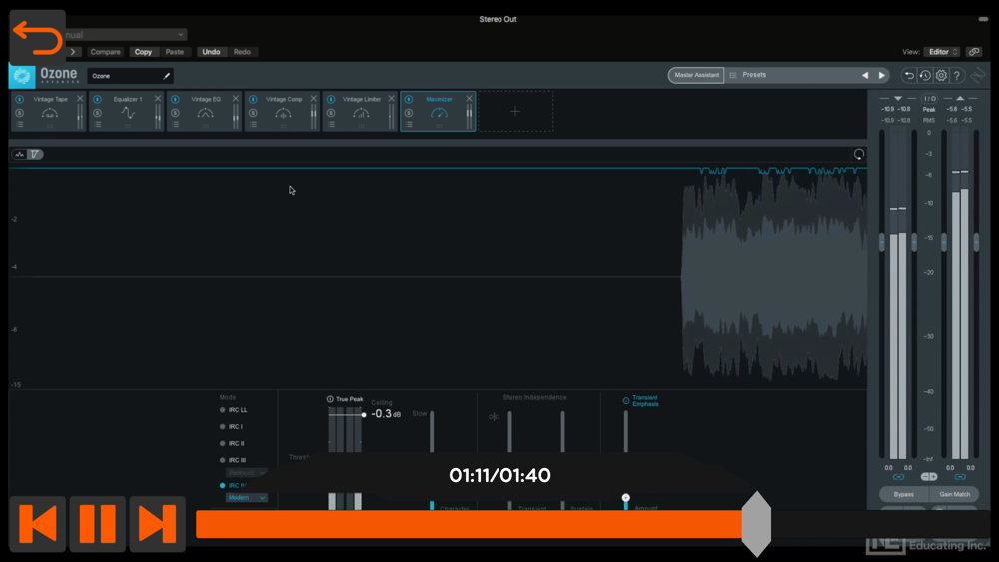999x562 pixels.
Task: Add a module with the plus slot
Action: click(515, 112)
